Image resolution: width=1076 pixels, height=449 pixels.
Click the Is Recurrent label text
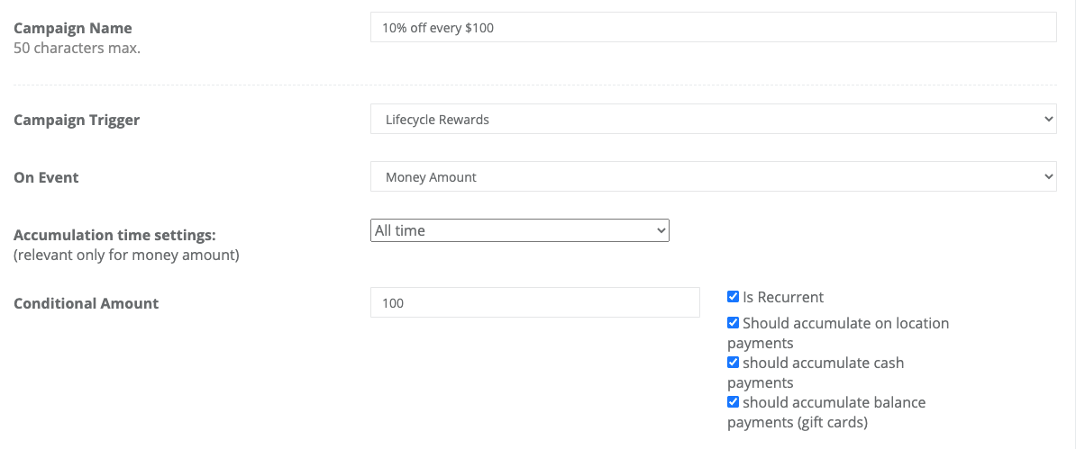click(x=783, y=298)
